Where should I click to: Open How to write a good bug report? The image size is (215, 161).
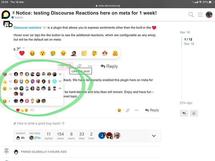tap(39, 123)
